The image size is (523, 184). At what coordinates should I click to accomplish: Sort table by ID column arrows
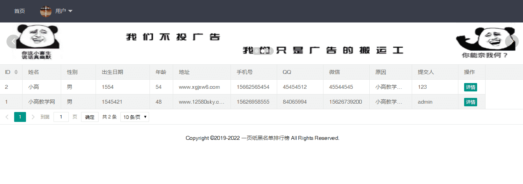(x=16, y=72)
